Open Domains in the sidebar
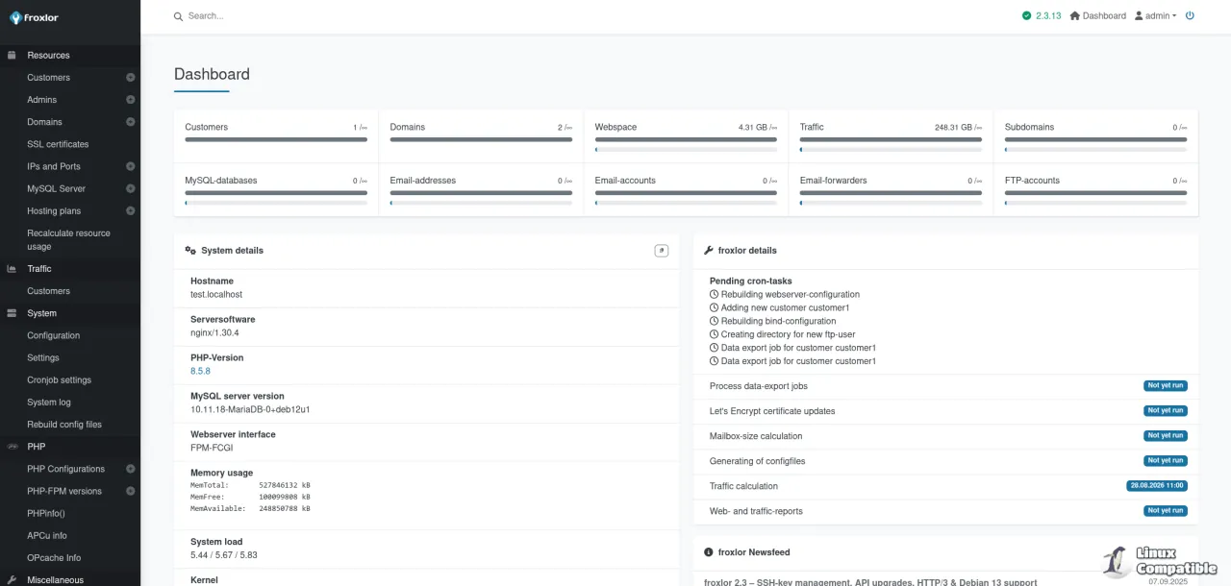This screenshot has height=586, width=1231. pyautogui.click(x=44, y=122)
